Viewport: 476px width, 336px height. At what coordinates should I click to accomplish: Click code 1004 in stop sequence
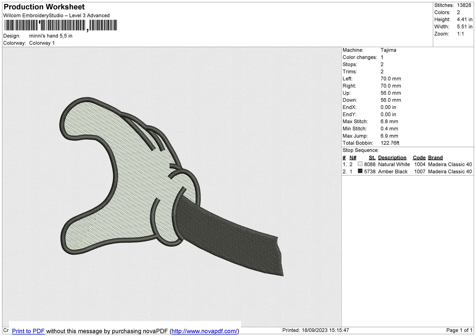click(420, 164)
